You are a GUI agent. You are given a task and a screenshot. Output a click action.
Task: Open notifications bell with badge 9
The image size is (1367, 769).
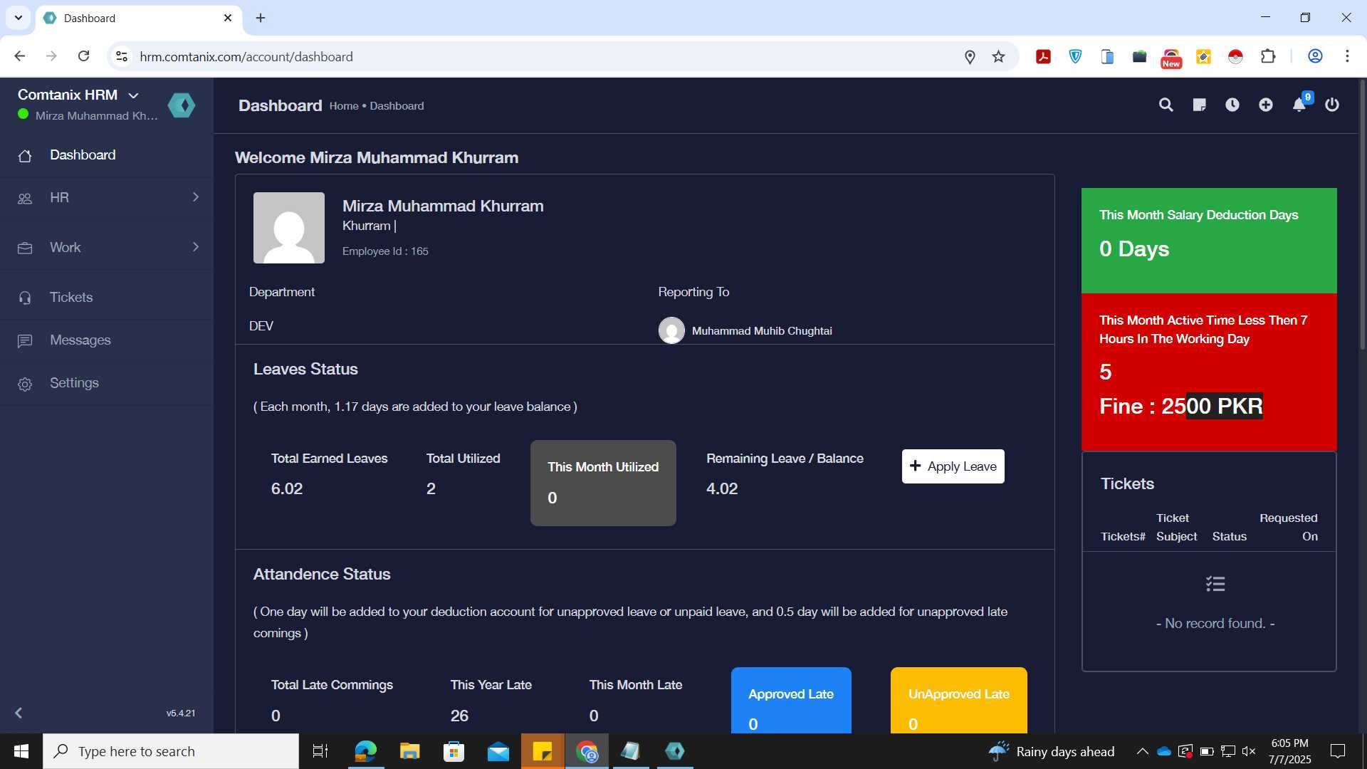pyautogui.click(x=1300, y=105)
